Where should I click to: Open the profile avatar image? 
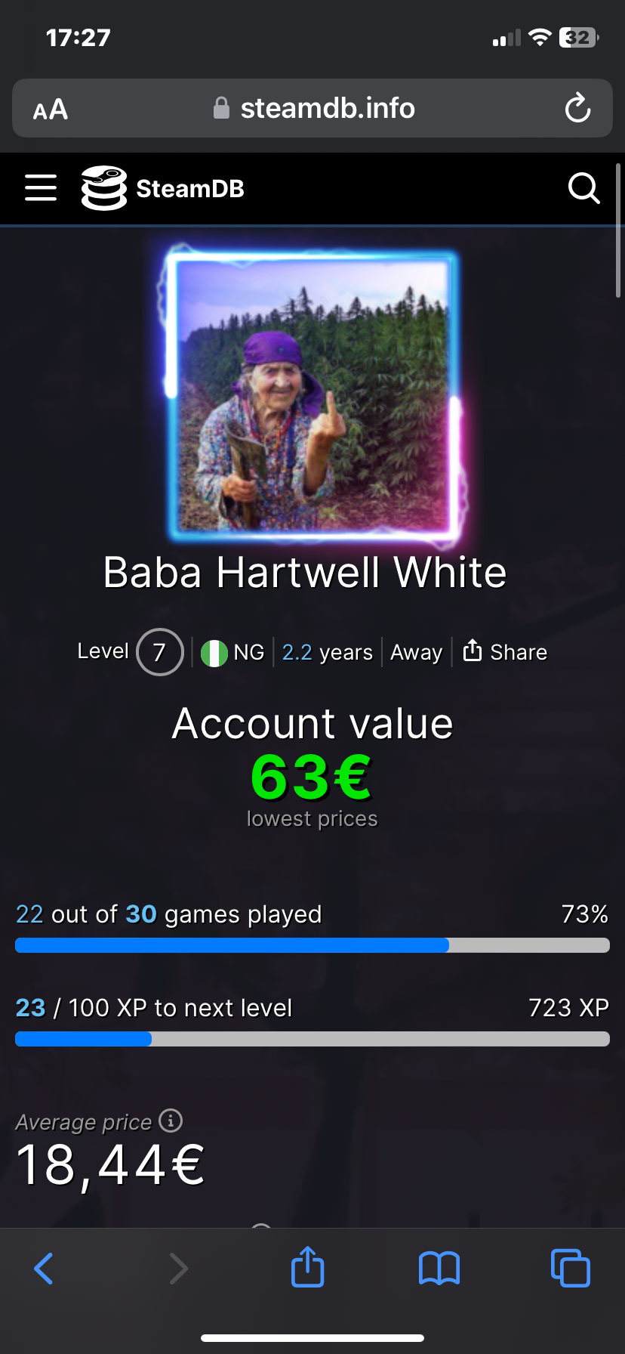click(x=312, y=395)
